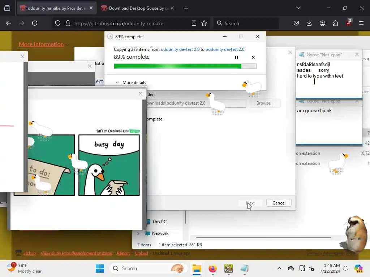
Task: Open Firefox hamburger application menu
Action: (361, 23)
